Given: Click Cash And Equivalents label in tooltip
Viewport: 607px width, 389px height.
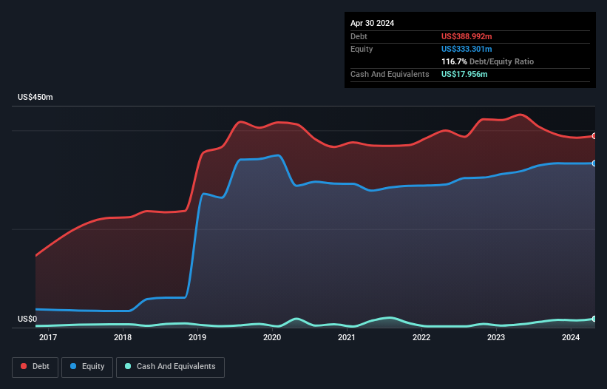Looking at the screenshot, I should click(390, 74).
